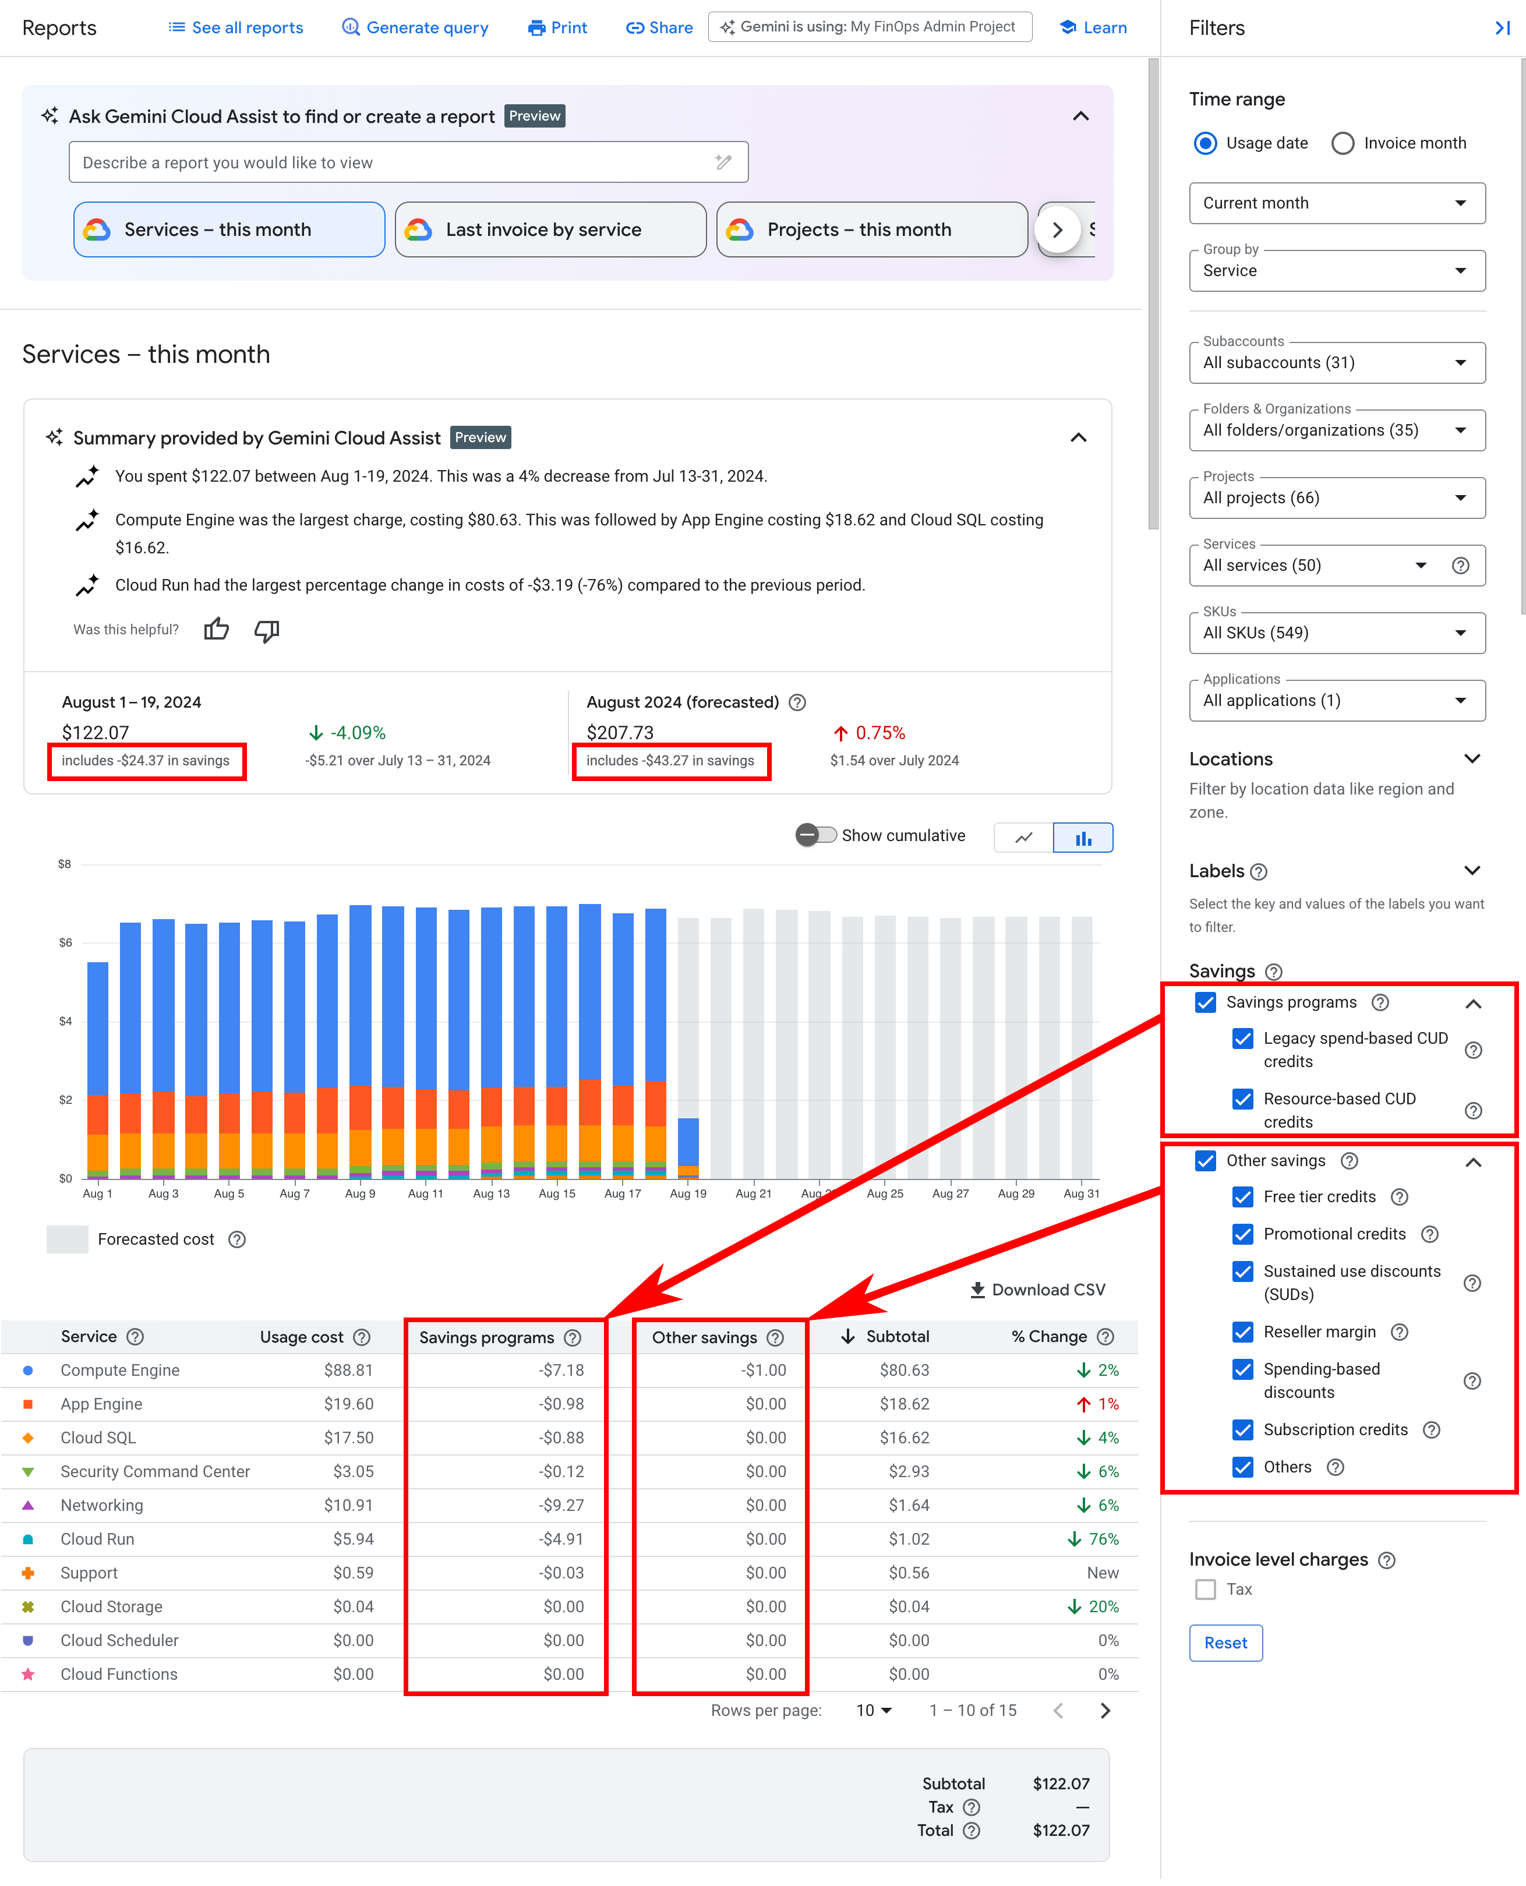This screenshot has width=1526, height=1886.
Task: Give thumbs up to the Gemini summary
Action: point(216,629)
